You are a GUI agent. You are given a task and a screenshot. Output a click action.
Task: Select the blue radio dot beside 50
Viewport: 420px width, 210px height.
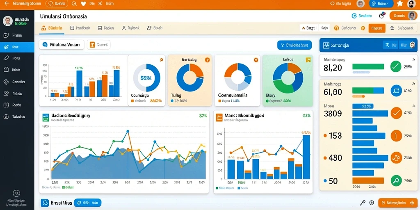click(325, 180)
